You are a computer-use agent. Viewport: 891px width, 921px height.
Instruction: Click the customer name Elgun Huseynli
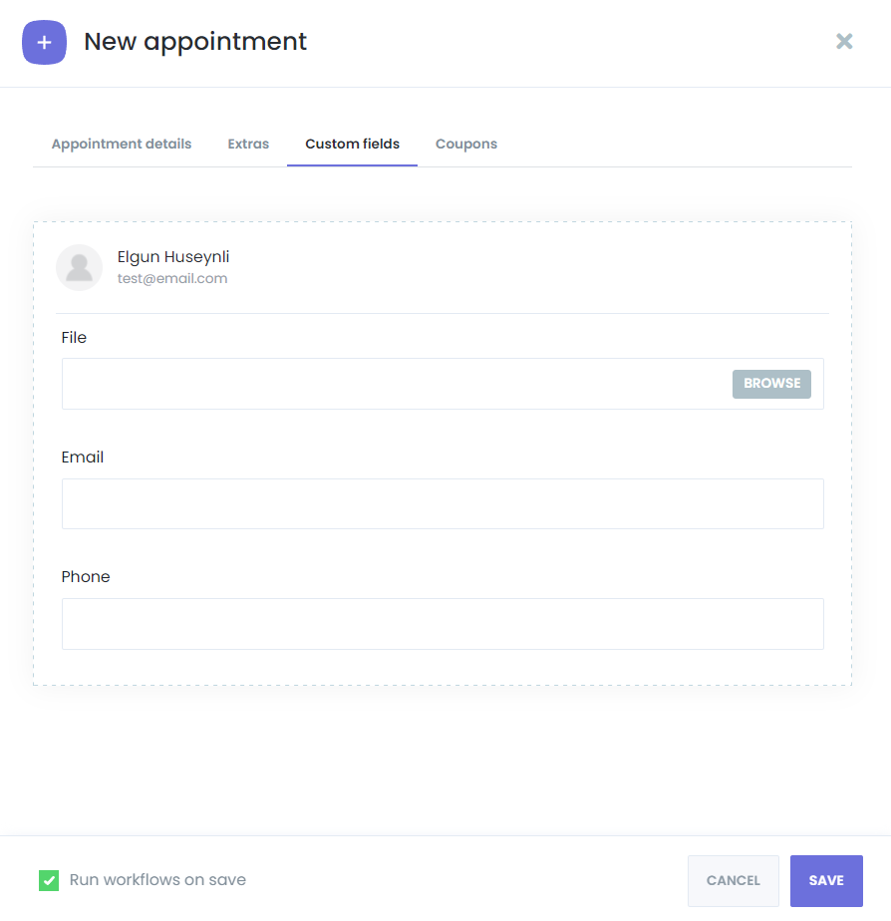coord(173,257)
